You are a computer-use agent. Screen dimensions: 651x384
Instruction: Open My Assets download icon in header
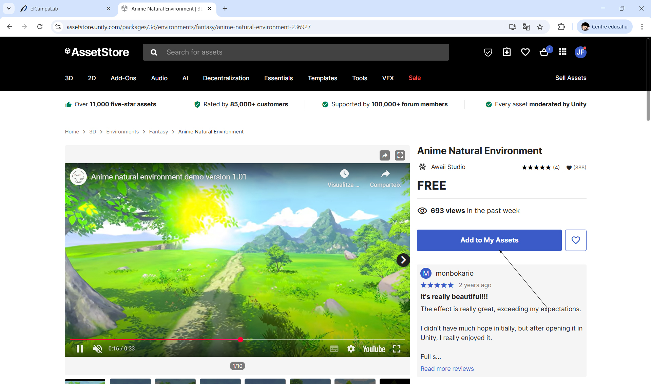click(x=506, y=52)
